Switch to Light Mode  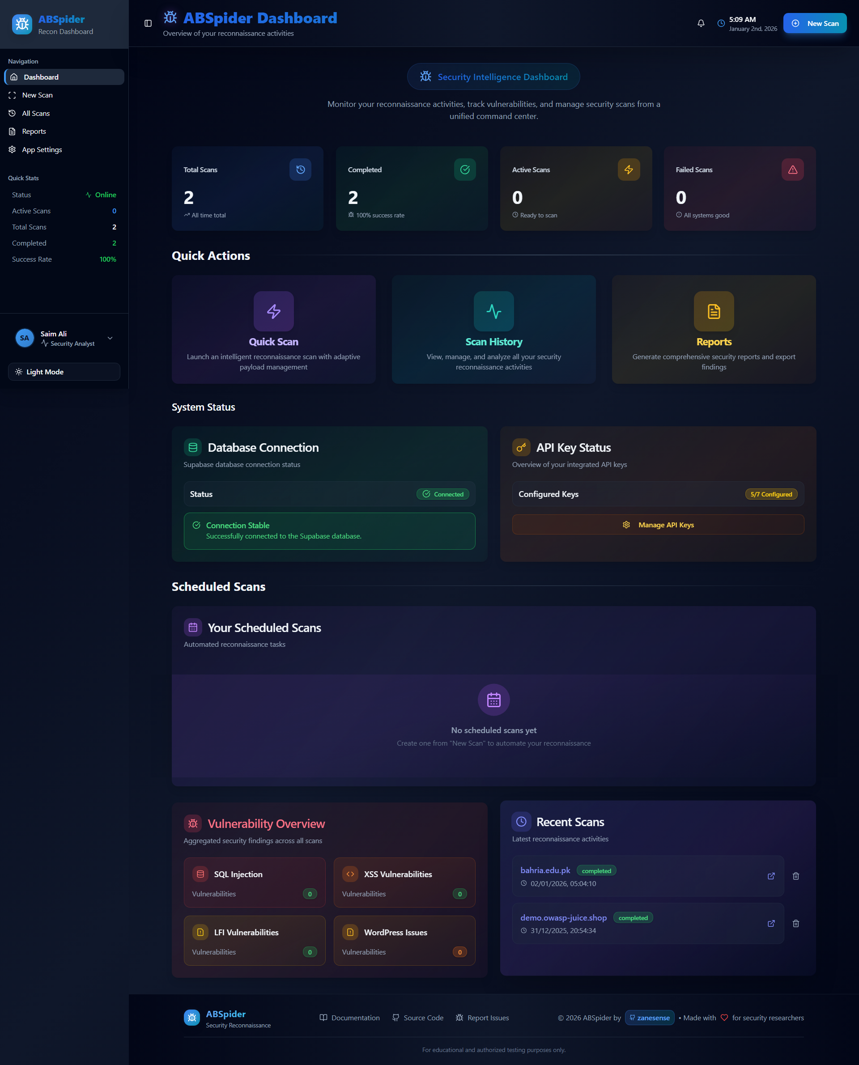[x=64, y=372]
